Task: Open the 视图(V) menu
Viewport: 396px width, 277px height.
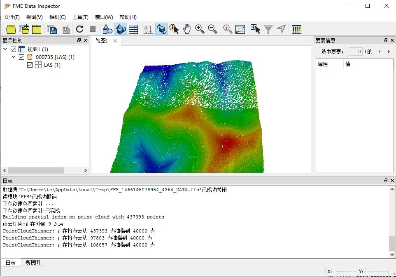Action: 34,17
